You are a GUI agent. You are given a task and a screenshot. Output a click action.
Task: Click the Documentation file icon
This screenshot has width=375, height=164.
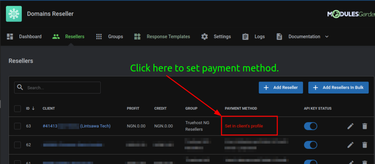279,37
